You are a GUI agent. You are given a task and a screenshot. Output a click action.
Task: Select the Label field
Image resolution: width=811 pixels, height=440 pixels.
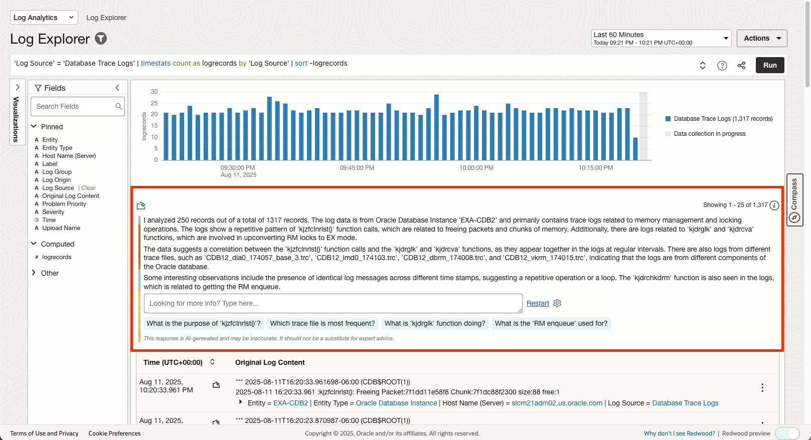tap(50, 164)
